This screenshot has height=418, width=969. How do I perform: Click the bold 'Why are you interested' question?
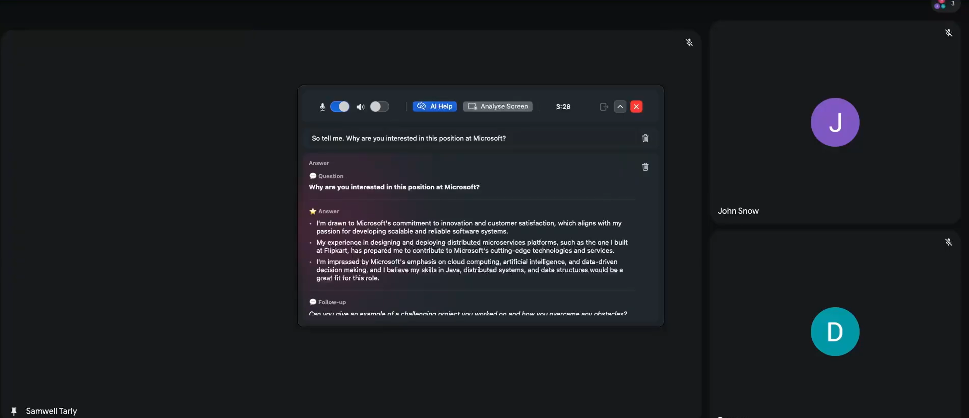pos(394,187)
